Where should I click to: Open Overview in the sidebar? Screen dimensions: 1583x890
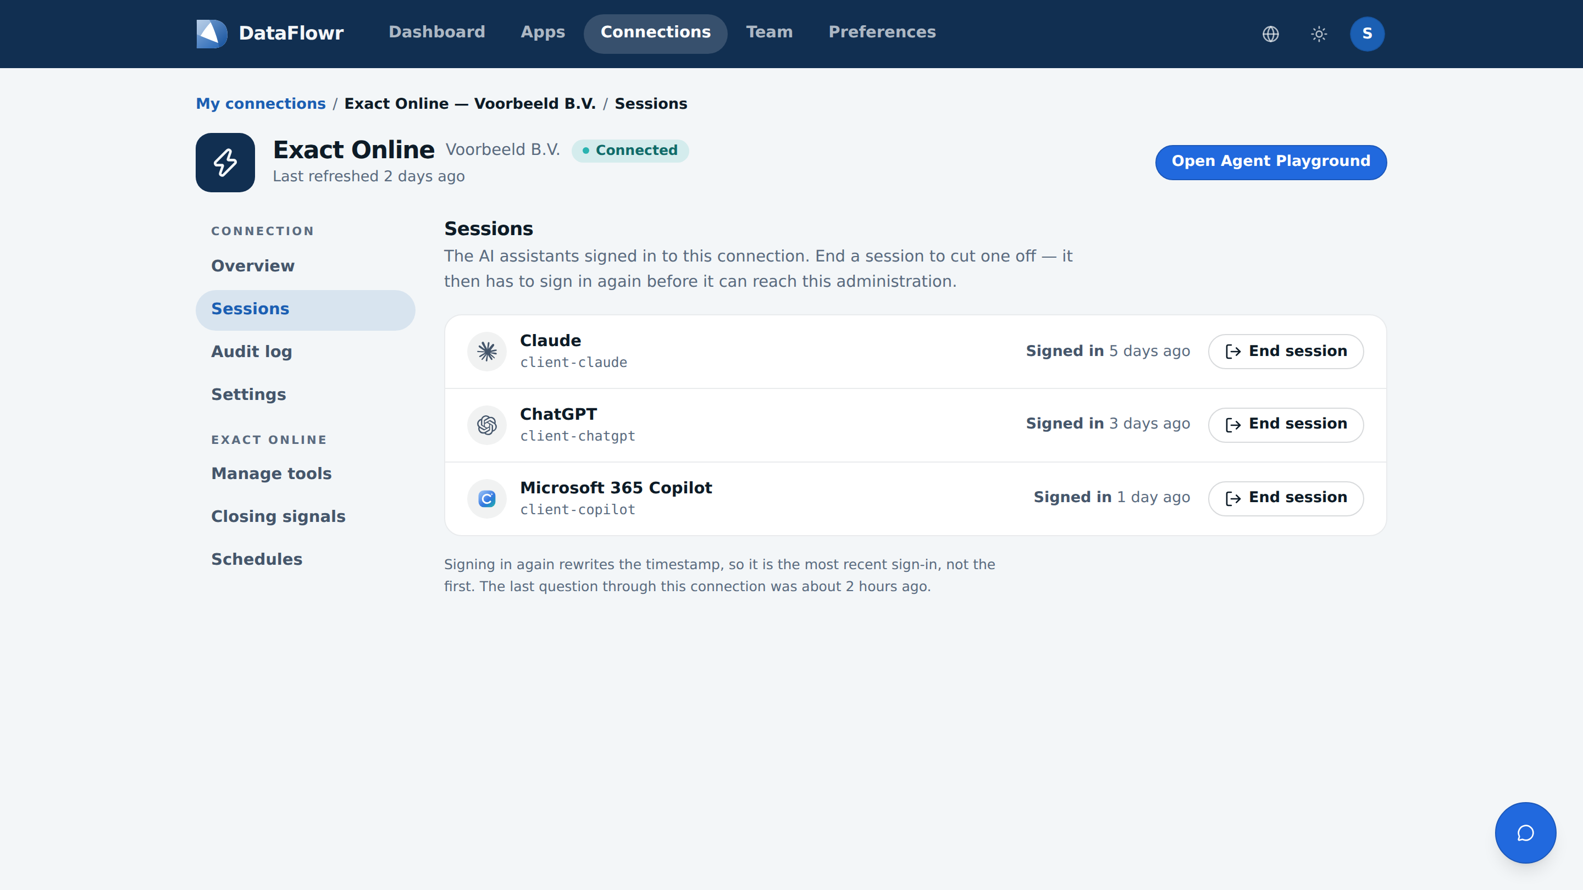point(306,266)
